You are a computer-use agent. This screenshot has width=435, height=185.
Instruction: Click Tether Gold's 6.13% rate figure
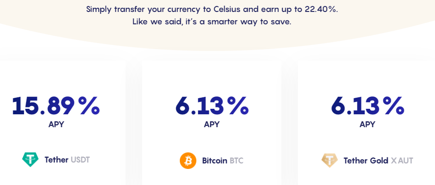367,106
